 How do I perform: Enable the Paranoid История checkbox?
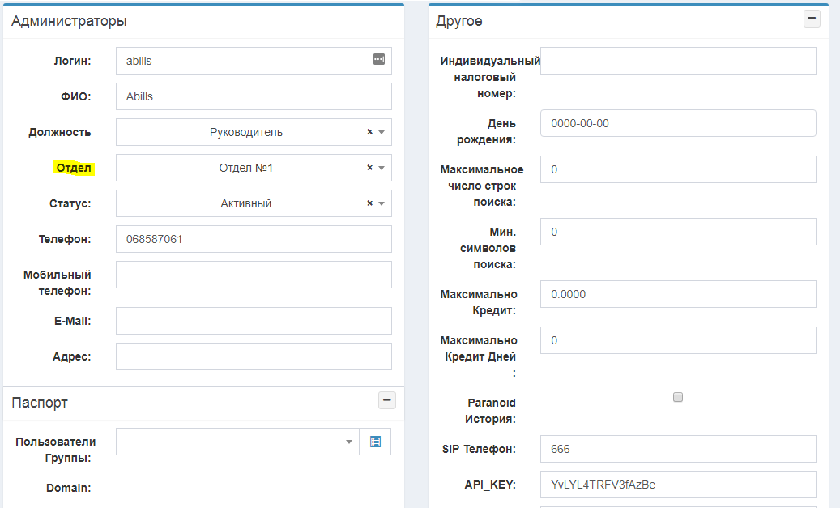coord(678,397)
